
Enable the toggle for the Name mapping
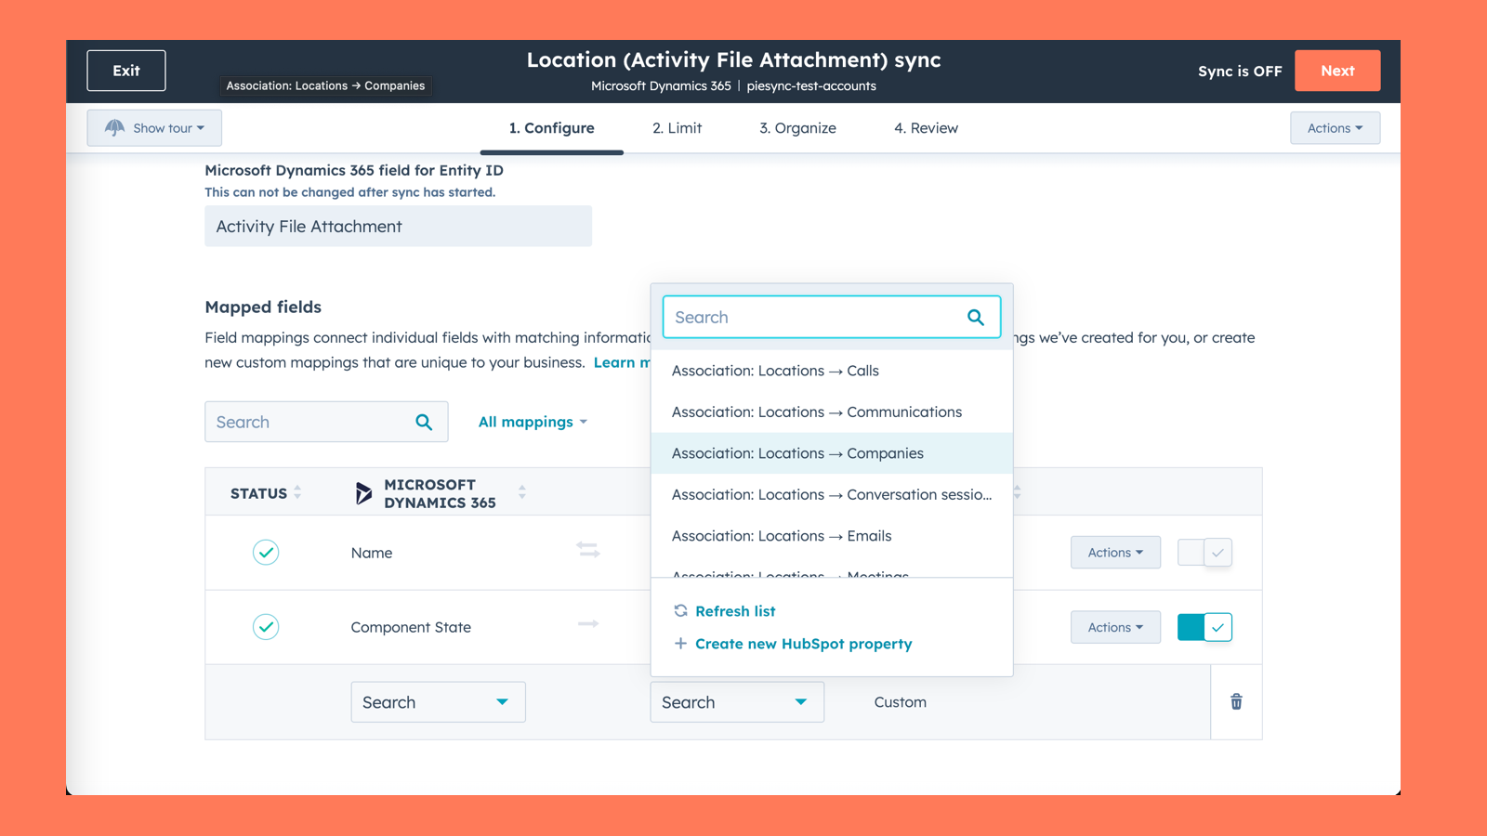(x=1204, y=553)
